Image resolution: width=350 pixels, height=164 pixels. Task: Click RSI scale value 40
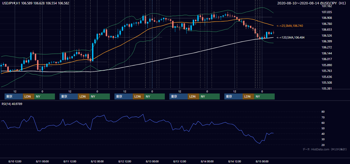click(x=323, y=134)
